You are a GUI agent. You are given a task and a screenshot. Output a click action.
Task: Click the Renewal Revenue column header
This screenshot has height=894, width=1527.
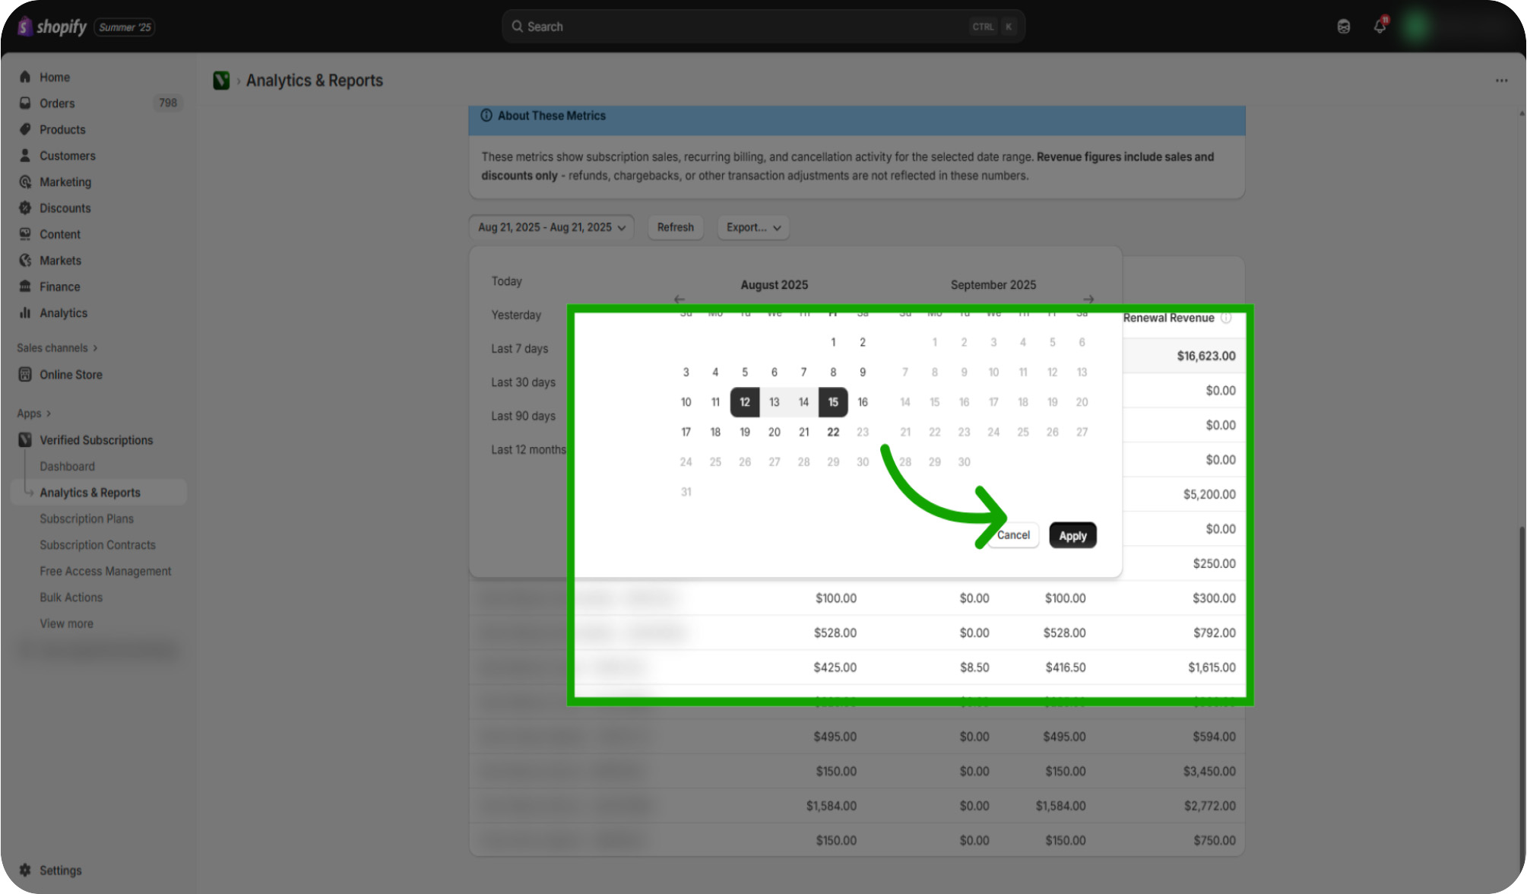[1169, 318]
